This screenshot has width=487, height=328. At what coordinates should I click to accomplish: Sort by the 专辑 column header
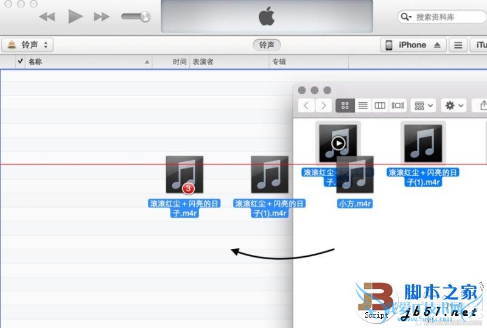tap(309, 62)
